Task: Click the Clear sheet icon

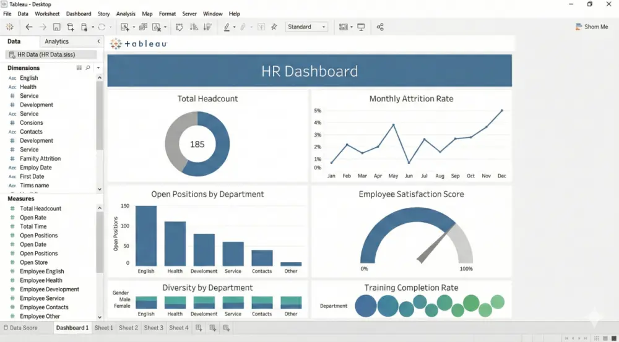Action: coord(157,27)
